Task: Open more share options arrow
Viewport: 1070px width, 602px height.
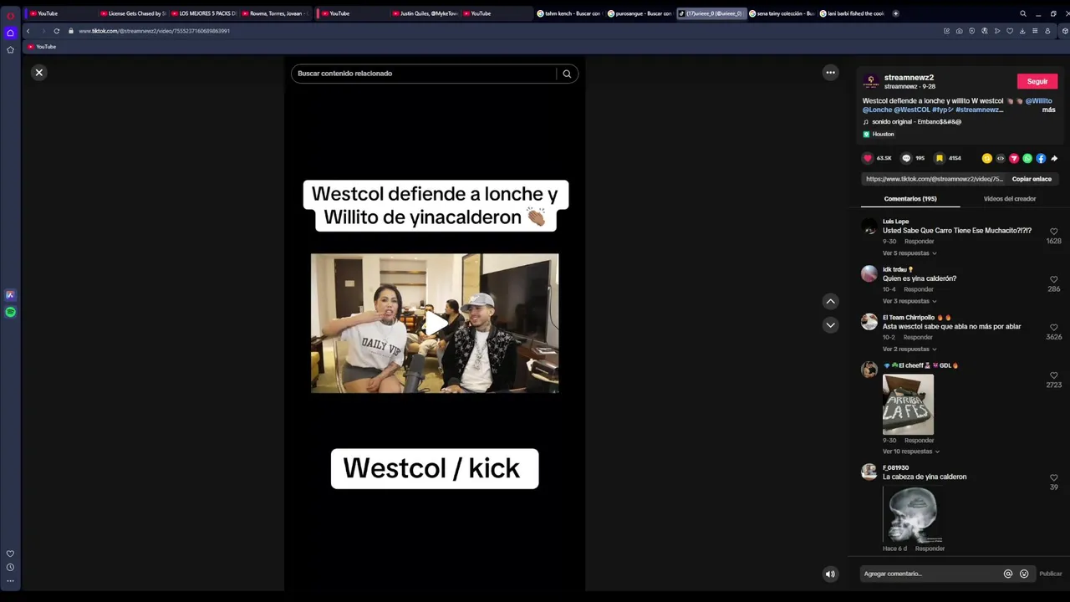Action: pos(1054,158)
